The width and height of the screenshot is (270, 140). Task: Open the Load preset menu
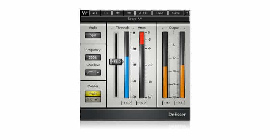pos(160,13)
